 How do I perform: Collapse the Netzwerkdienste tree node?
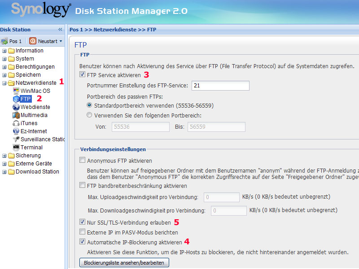click(x=4, y=83)
